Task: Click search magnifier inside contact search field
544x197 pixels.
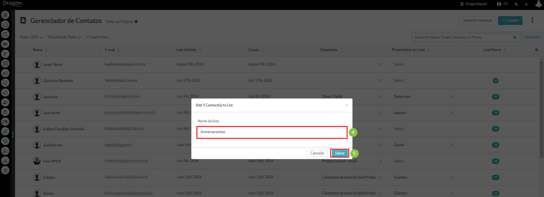Action: tap(515, 37)
